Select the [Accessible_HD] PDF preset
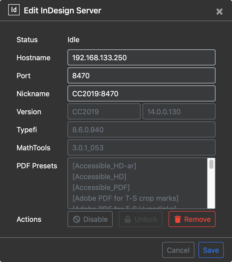Viewport: 232px width, 262px height. 99,177
